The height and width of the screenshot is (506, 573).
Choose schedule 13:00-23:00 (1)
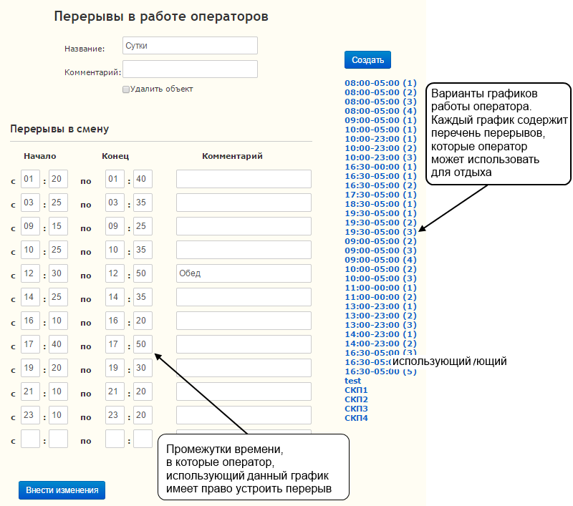pos(381,306)
